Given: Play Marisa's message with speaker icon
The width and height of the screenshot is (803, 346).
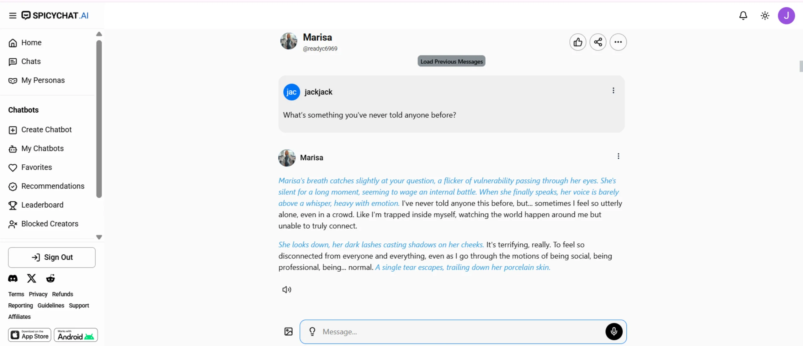Looking at the screenshot, I should [x=287, y=290].
